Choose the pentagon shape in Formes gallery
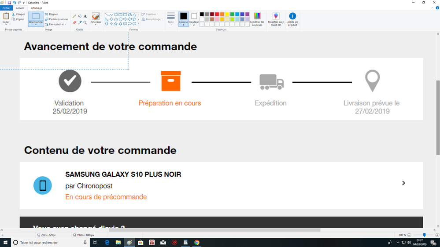 [116, 19]
